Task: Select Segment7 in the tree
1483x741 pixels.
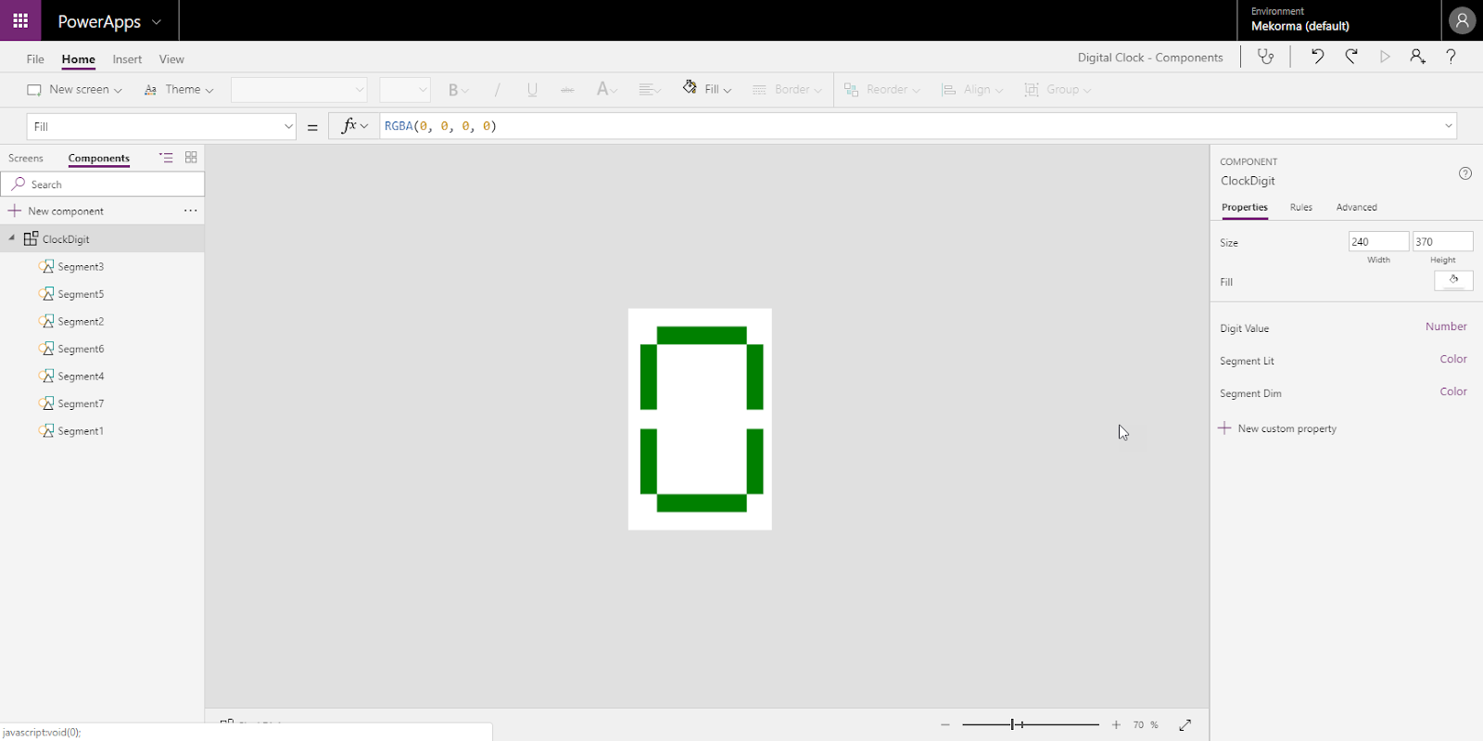Action: [x=81, y=404]
